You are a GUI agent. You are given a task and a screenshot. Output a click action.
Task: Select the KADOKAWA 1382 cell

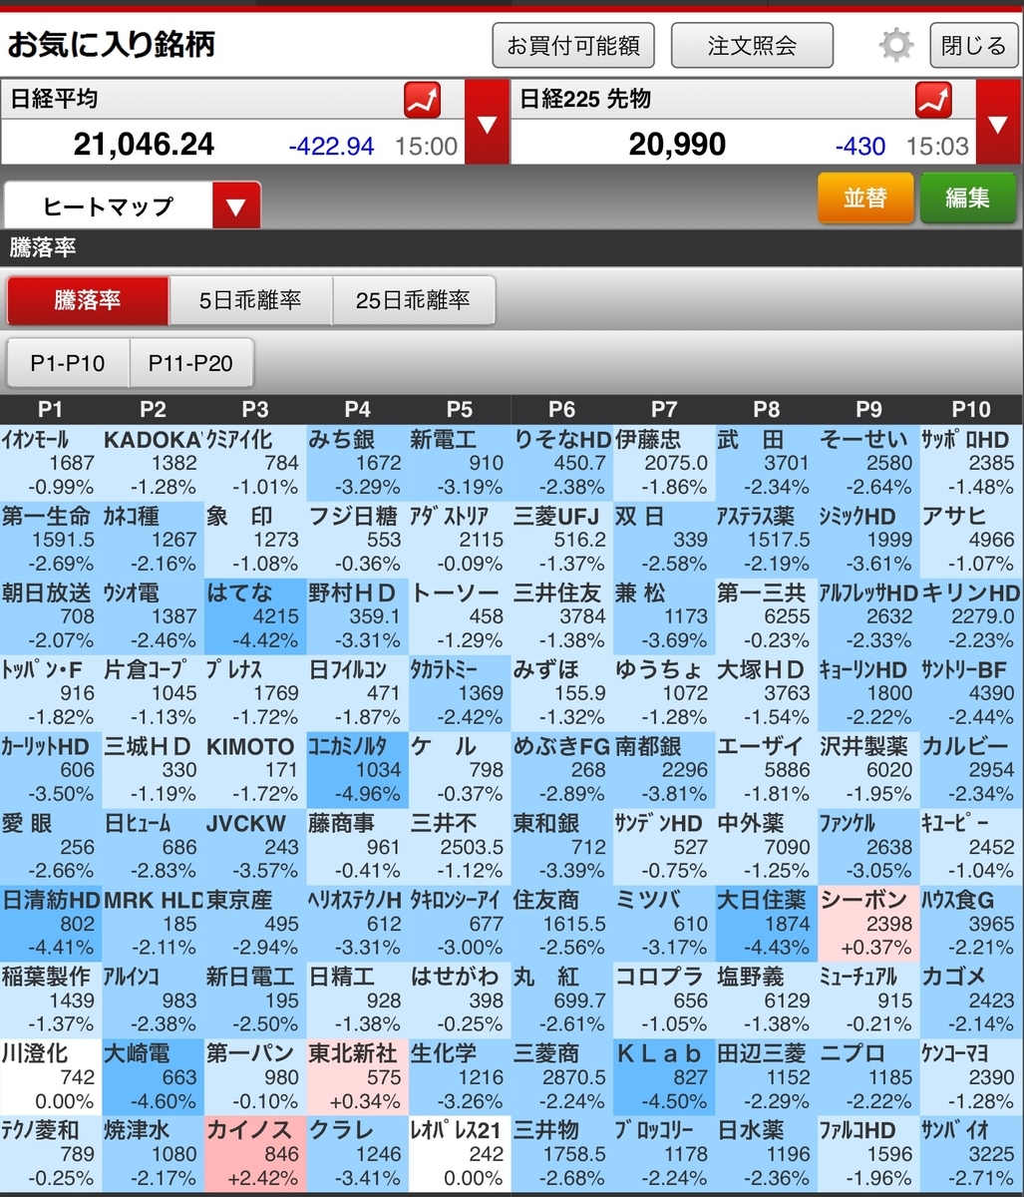point(153,463)
